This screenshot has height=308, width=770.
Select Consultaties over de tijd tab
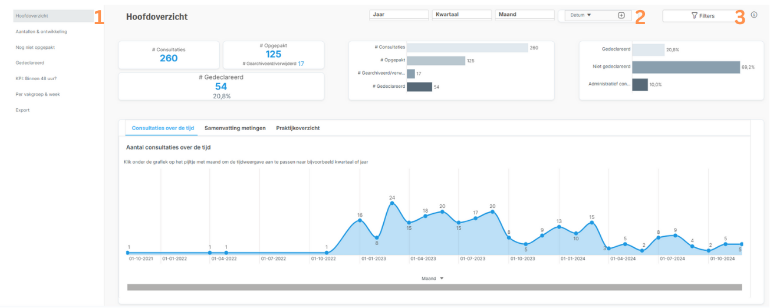[x=163, y=128]
